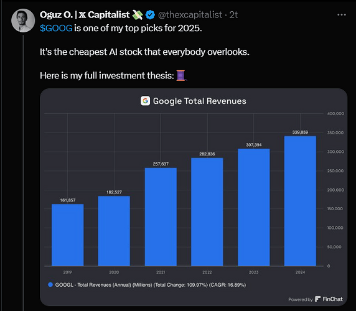The height and width of the screenshot is (311, 356).
Task: Select the 2020 revenue bar labeled 182,527
Action: (x=114, y=231)
